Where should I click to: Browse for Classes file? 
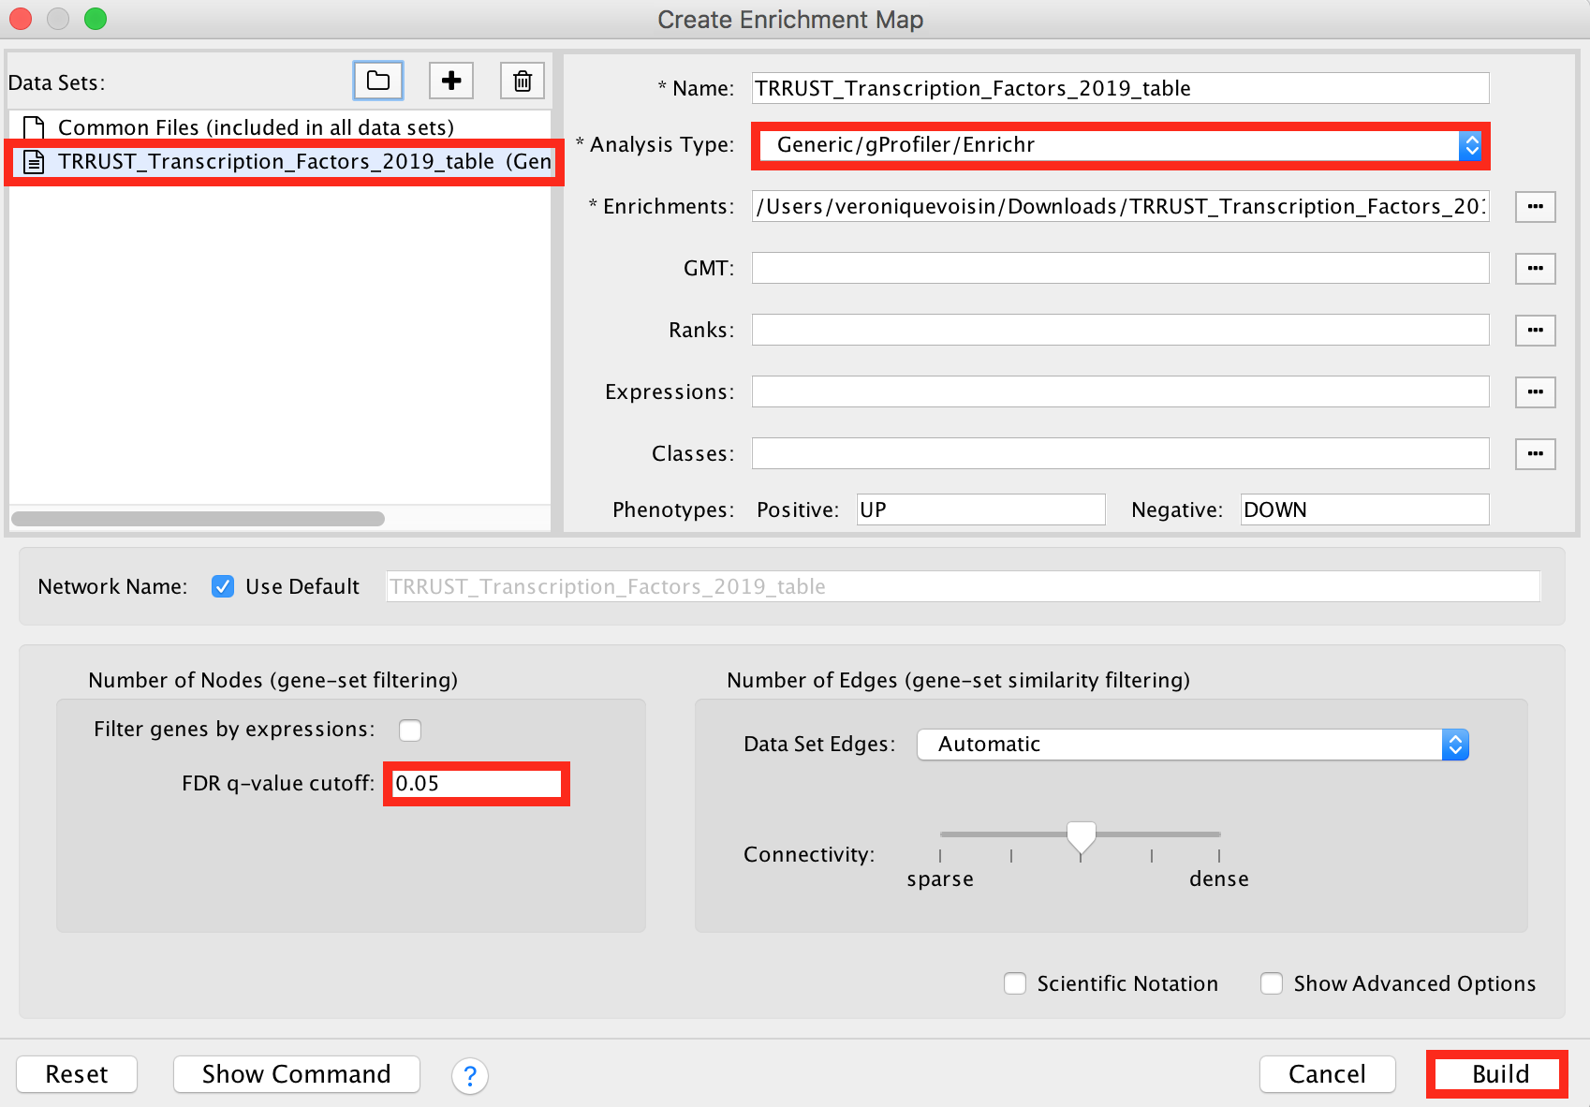point(1535,453)
